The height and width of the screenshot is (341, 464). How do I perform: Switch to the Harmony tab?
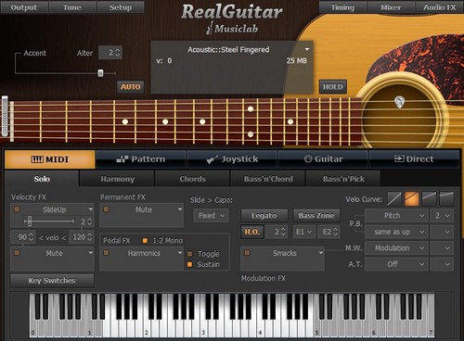tap(117, 179)
